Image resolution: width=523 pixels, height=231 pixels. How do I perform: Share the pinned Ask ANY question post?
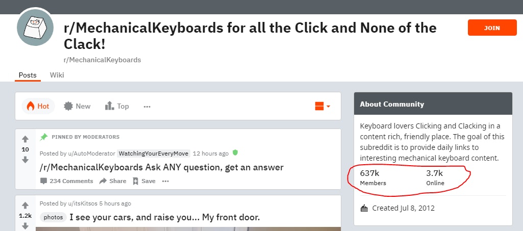pos(113,181)
